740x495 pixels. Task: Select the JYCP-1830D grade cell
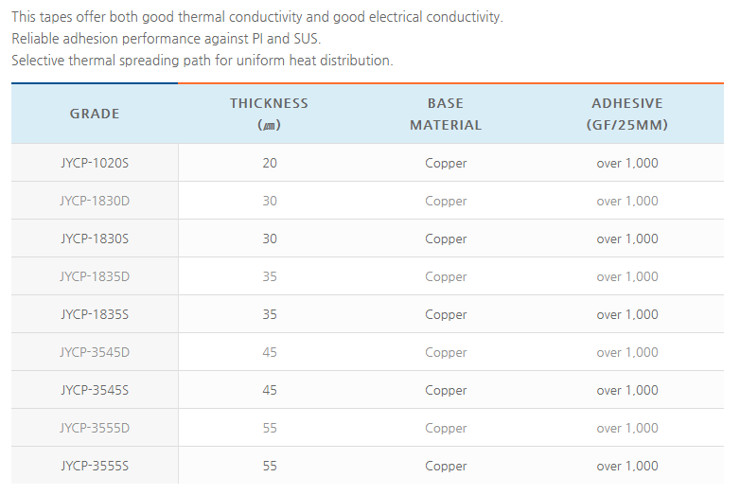pyautogui.click(x=95, y=201)
